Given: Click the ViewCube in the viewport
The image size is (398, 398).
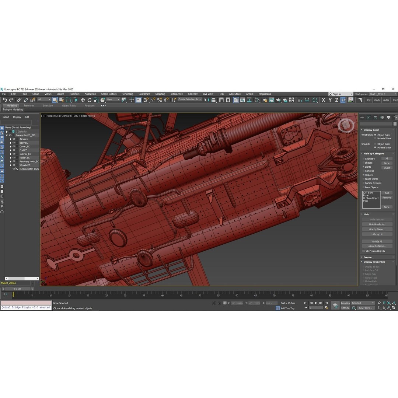Looking at the screenshot, I should pyautogui.click(x=346, y=125).
